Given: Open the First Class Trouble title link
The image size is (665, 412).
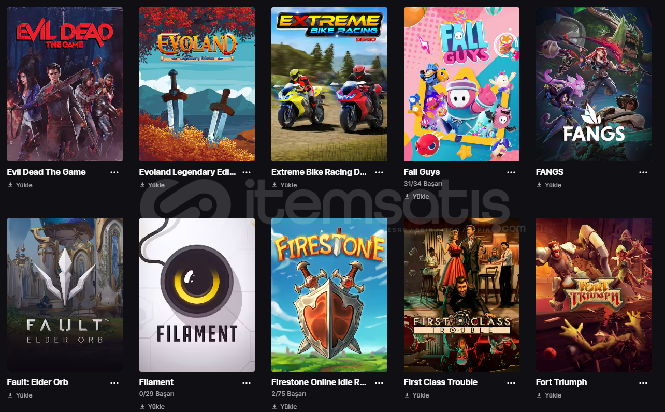Looking at the screenshot, I should tap(441, 382).
